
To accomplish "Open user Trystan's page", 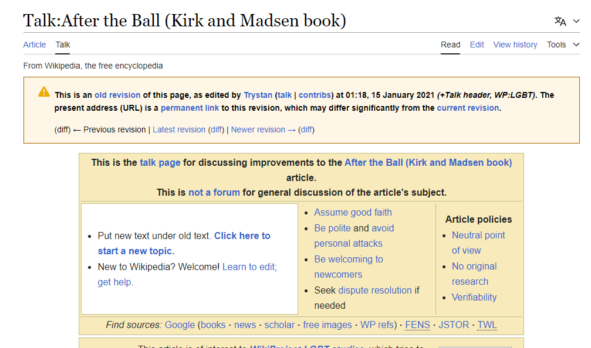I will pos(258,95).
